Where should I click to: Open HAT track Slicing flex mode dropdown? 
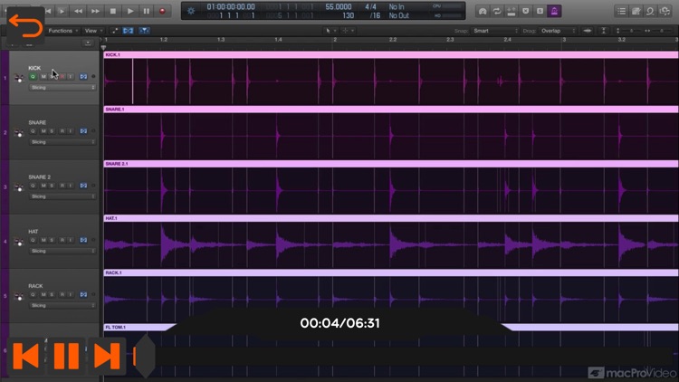click(x=62, y=252)
